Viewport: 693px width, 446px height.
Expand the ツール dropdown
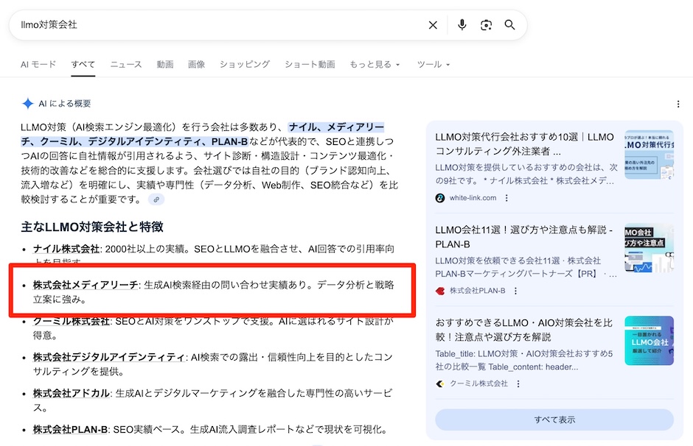click(x=433, y=65)
